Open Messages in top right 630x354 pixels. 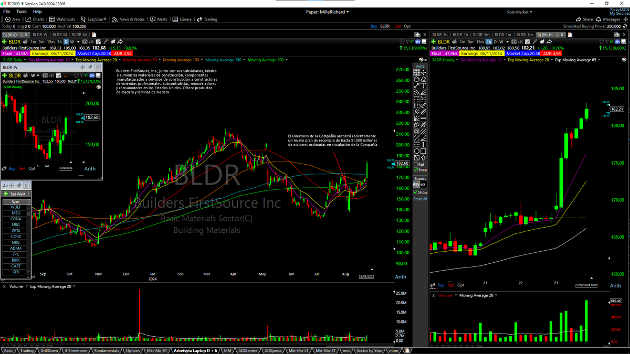tap(607, 19)
